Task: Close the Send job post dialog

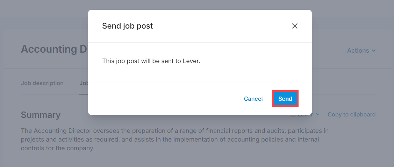Action: pos(295,26)
